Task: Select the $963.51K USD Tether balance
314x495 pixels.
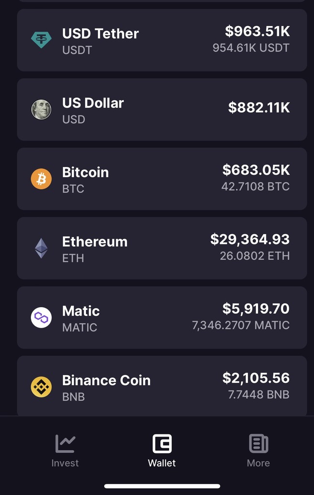Action: 257,31
